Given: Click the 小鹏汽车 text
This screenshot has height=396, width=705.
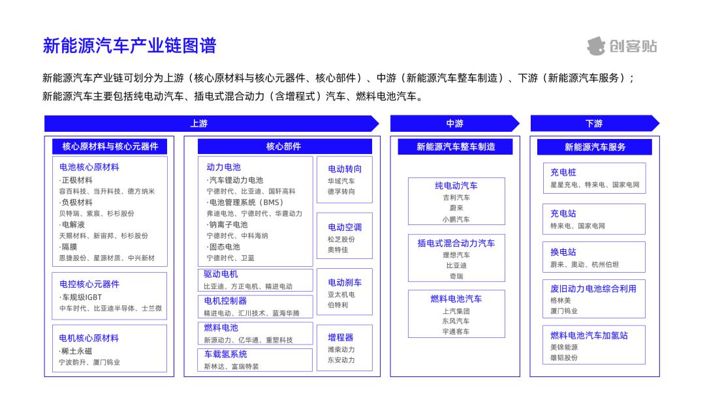Looking at the screenshot, I should point(456,219).
